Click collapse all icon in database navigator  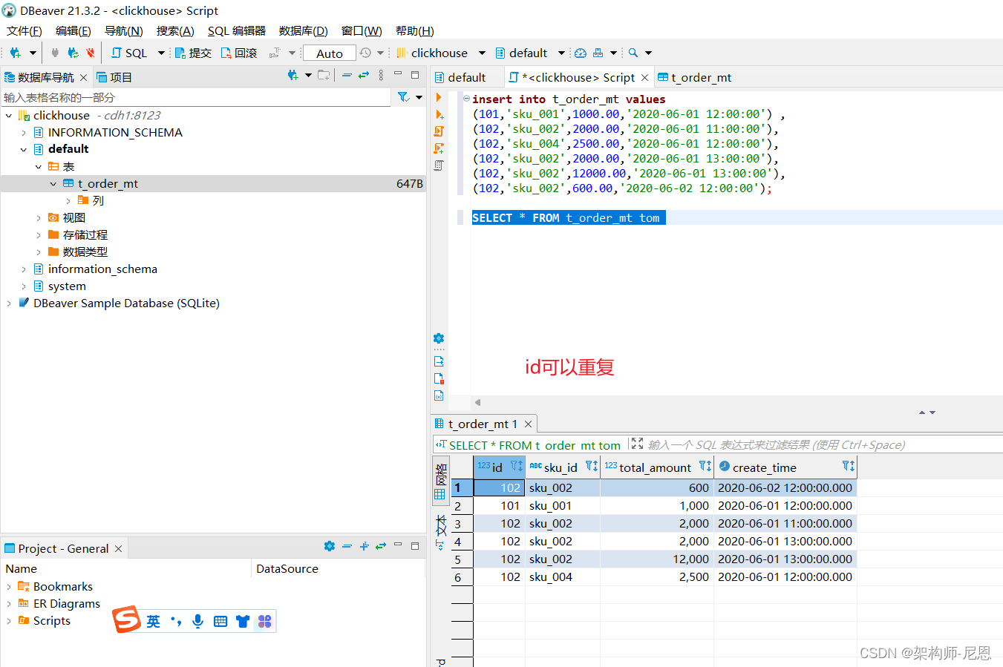coord(347,75)
